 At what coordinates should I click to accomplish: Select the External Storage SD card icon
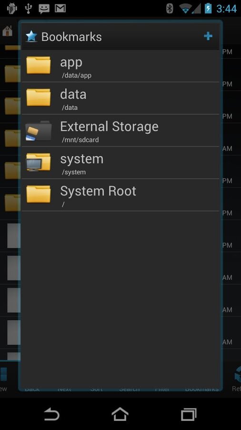38,130
